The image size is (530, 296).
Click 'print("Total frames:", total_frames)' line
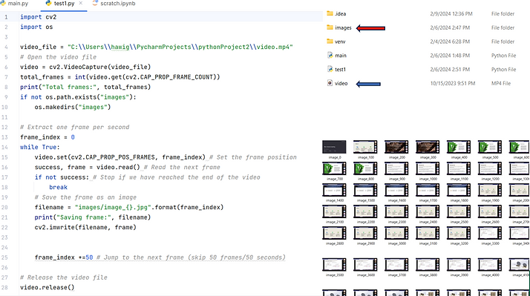coord(85,87)
